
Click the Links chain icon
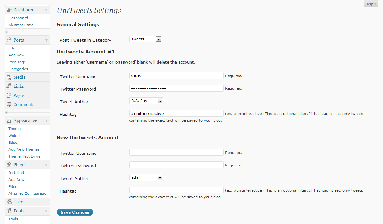9,86
